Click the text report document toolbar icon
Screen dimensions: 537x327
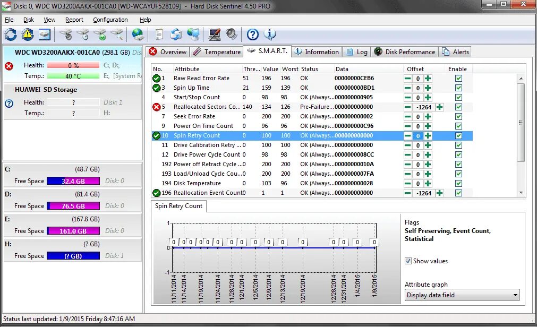point(159,35)
